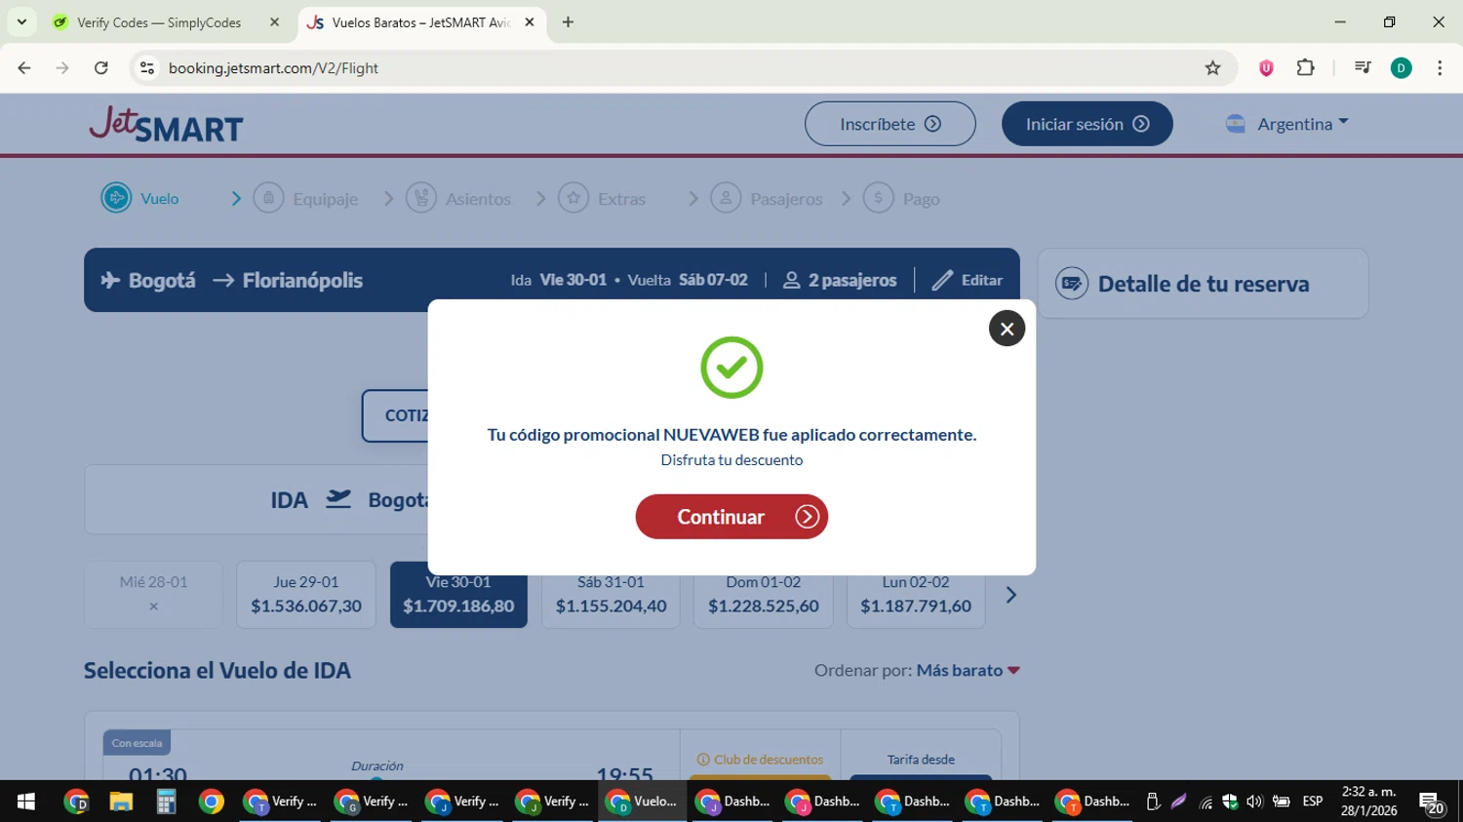Viewport: 1463px width, 822px height.
Task: Open the taskbar clock and date
Action: 1368,802
